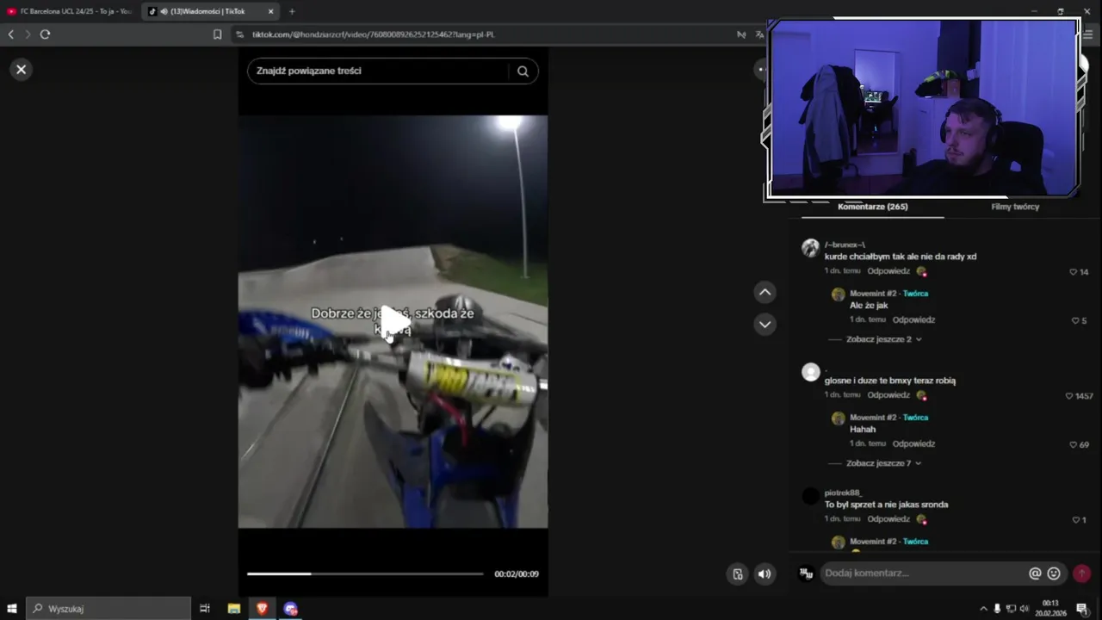Viewport: 1102px width, 620px height.
Task: Switch to the Komentarze (265) tab
Action: tap(872, 207)
